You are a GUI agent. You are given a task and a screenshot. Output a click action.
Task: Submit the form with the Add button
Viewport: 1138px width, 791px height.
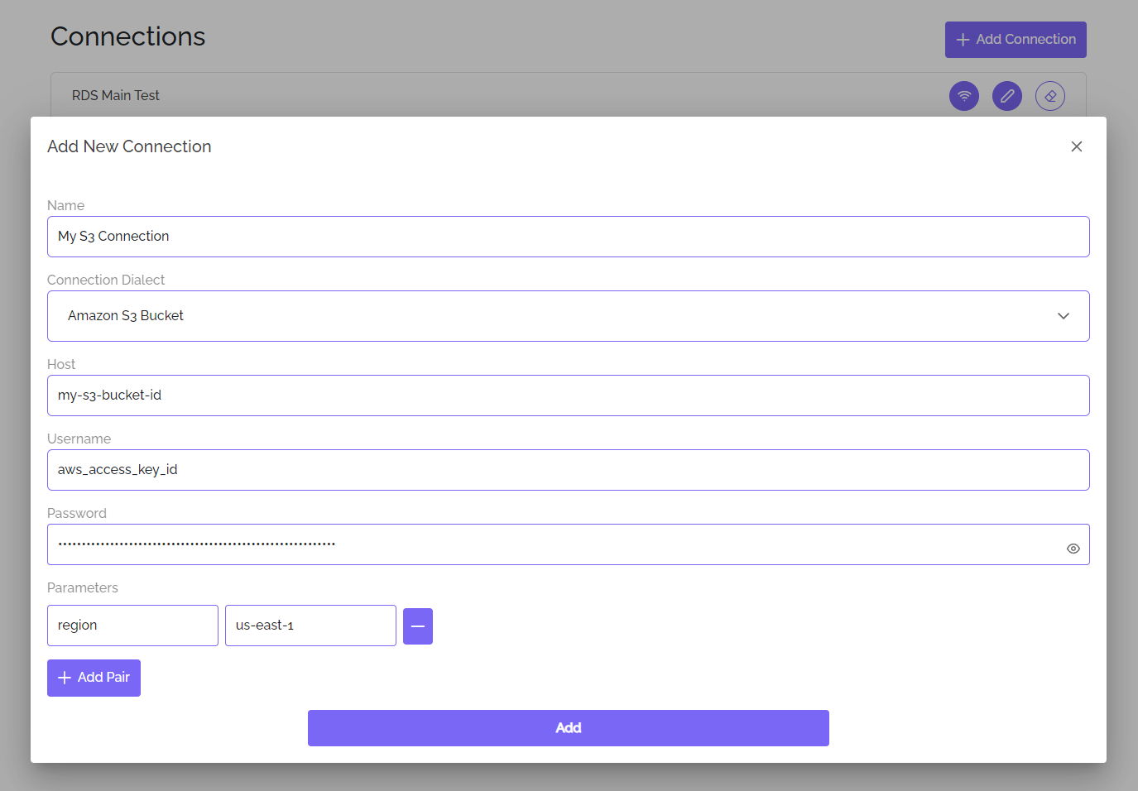[568, 728]
